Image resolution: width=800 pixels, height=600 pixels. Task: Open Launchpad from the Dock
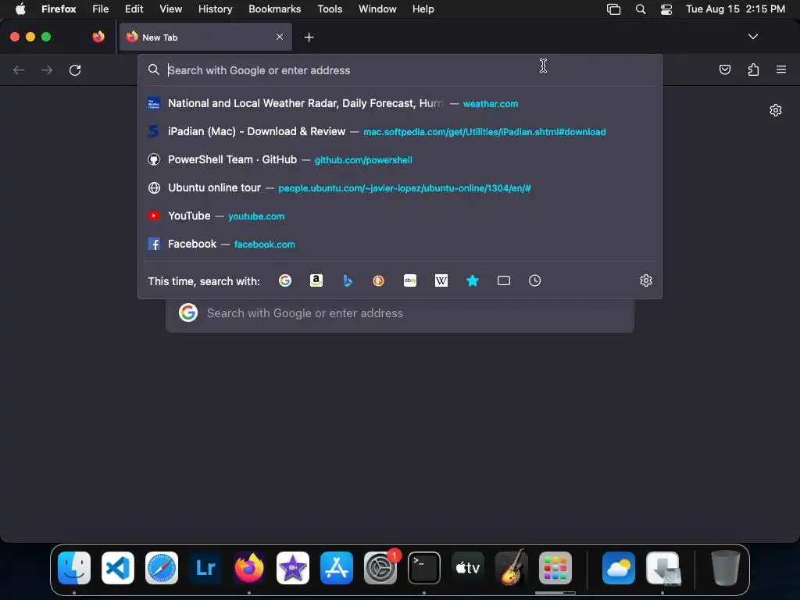click(x=555, y=568)
